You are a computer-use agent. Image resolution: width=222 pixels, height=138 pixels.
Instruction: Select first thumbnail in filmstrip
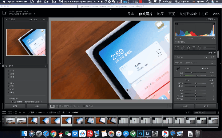point(11,121)
